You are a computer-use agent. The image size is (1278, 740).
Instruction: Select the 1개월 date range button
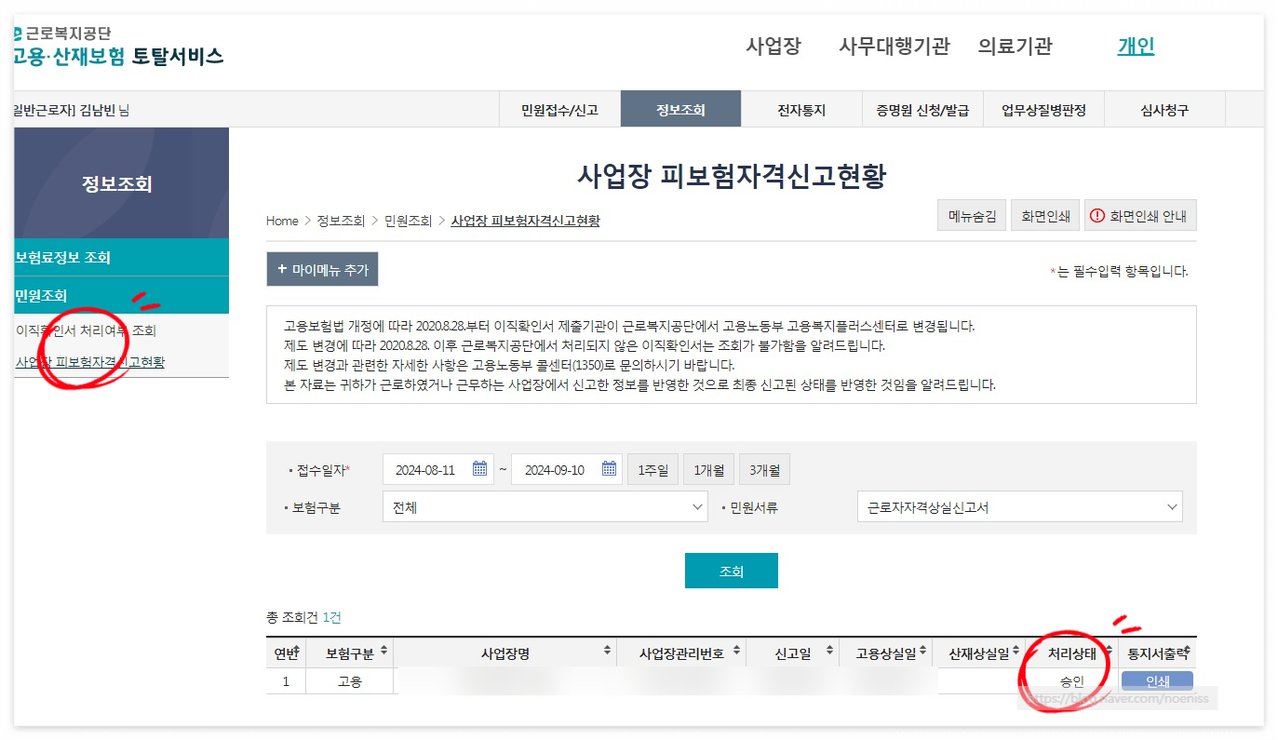click(708, 469)
